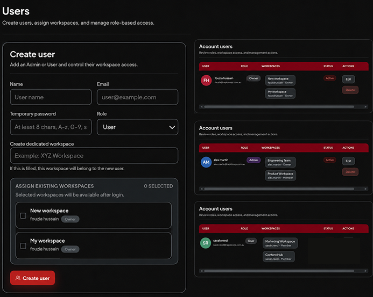Focus the Email input field
The height and width of the screenshot is (297, 373).
click(137, 97)
